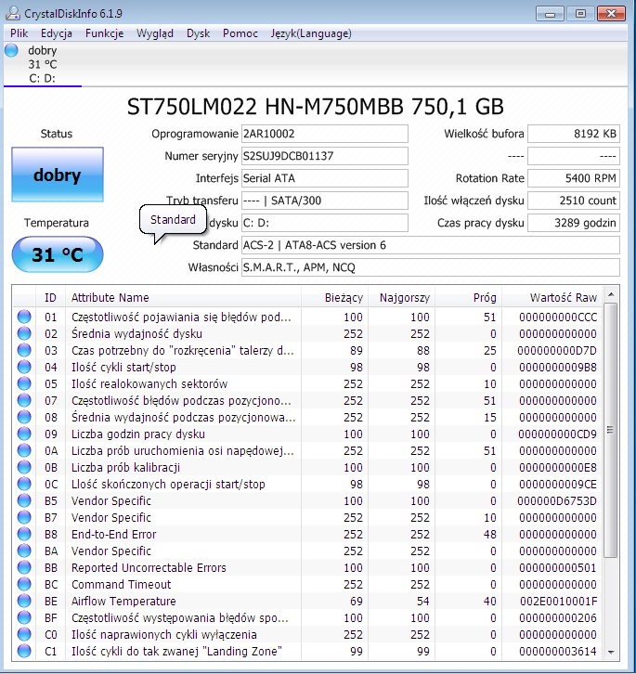Click the status orb for attribute 01
Screen dimensions: 636x674
pos(24,317)
